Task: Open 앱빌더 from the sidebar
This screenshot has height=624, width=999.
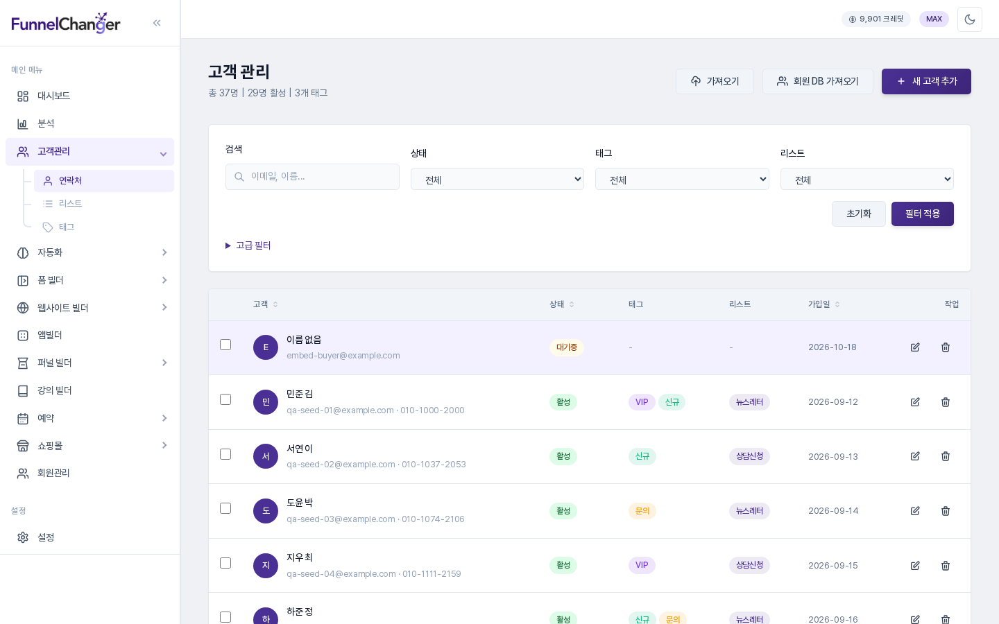Action: [90, 336]
